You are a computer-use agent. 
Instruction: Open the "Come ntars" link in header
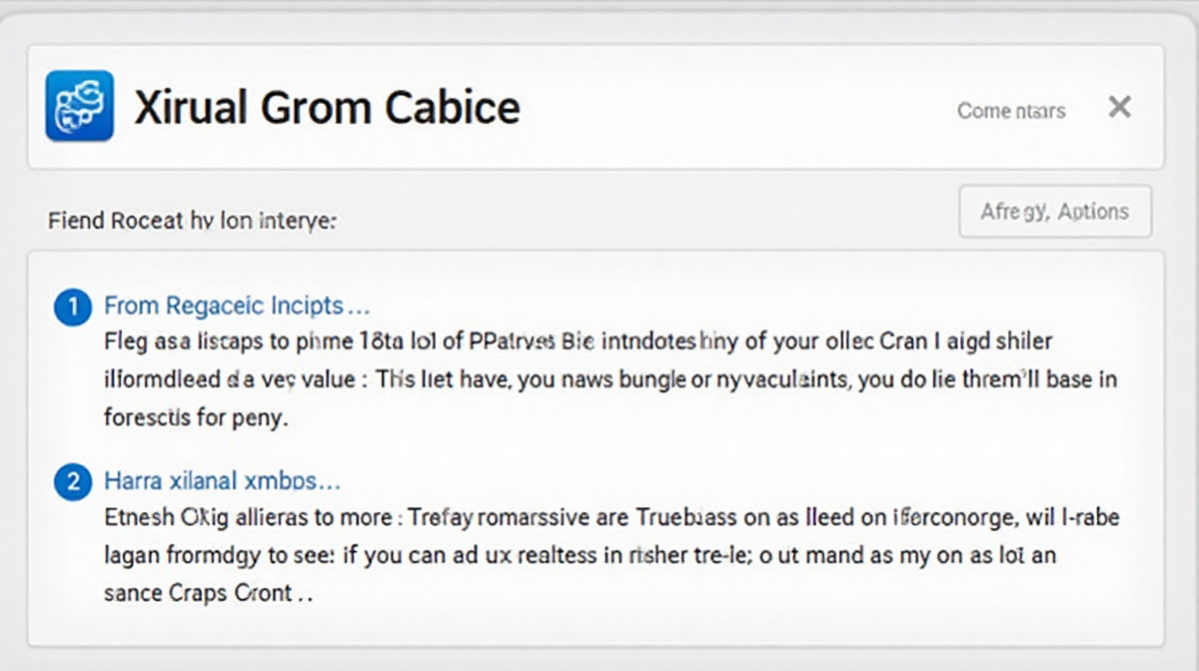(x=1011, y=110)
